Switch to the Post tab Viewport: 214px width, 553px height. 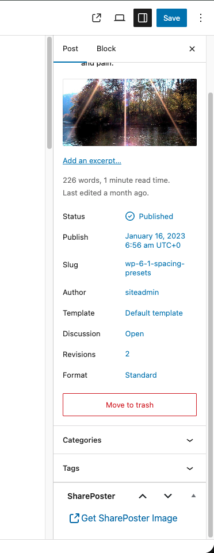(70, 49)
